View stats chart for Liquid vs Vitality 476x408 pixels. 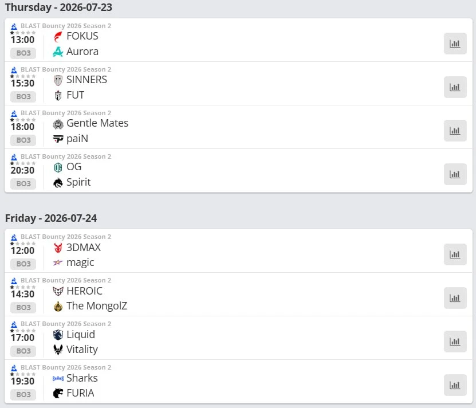click(x=455, y=342)
